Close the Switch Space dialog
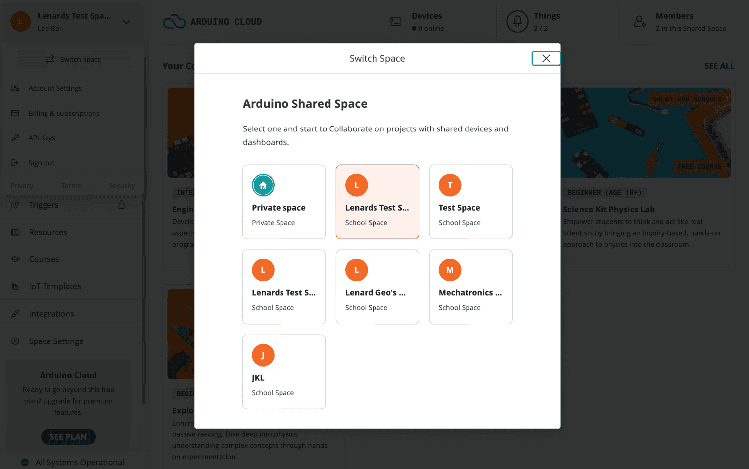The height and width of the screenshot is (469, 749). (546, 58)
